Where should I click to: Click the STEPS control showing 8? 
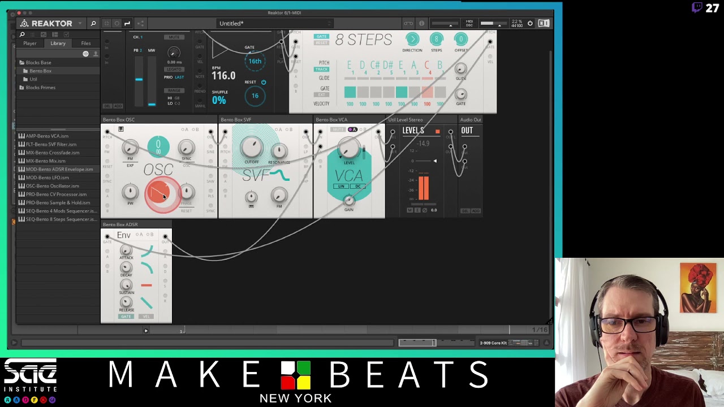pos(436,39)
